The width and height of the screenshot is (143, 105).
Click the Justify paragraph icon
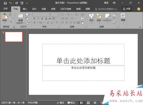pyautogui.click(x=74, y=23)
